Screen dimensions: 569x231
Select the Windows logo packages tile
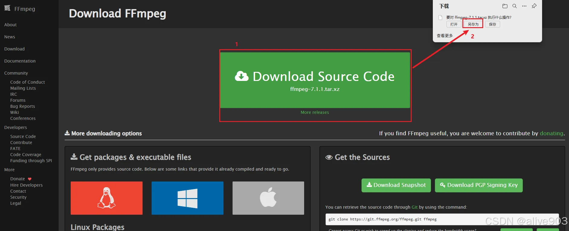tap(188, 198)
